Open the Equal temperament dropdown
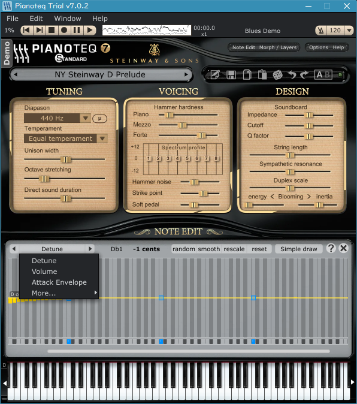 [66, 138]
